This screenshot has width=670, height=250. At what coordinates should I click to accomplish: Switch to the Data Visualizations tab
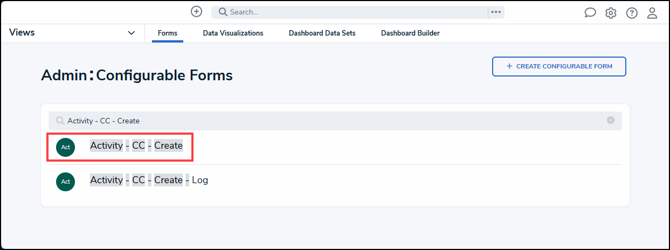click(233, 33)
